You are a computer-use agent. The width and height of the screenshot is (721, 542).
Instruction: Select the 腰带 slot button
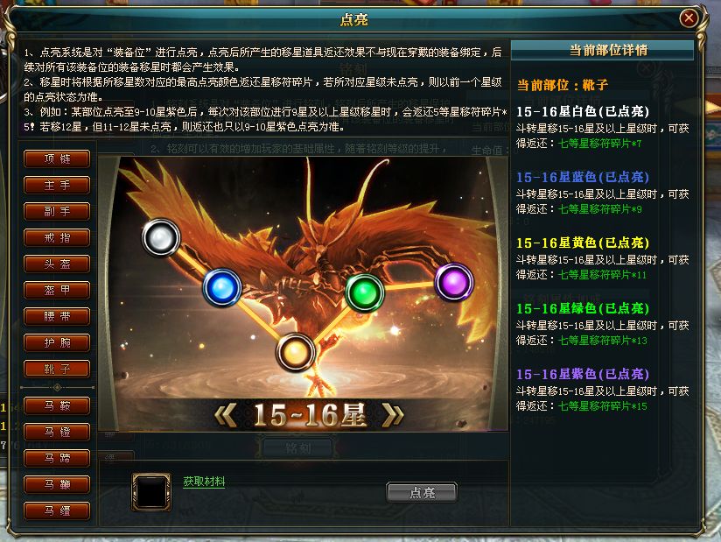[57, 316]
